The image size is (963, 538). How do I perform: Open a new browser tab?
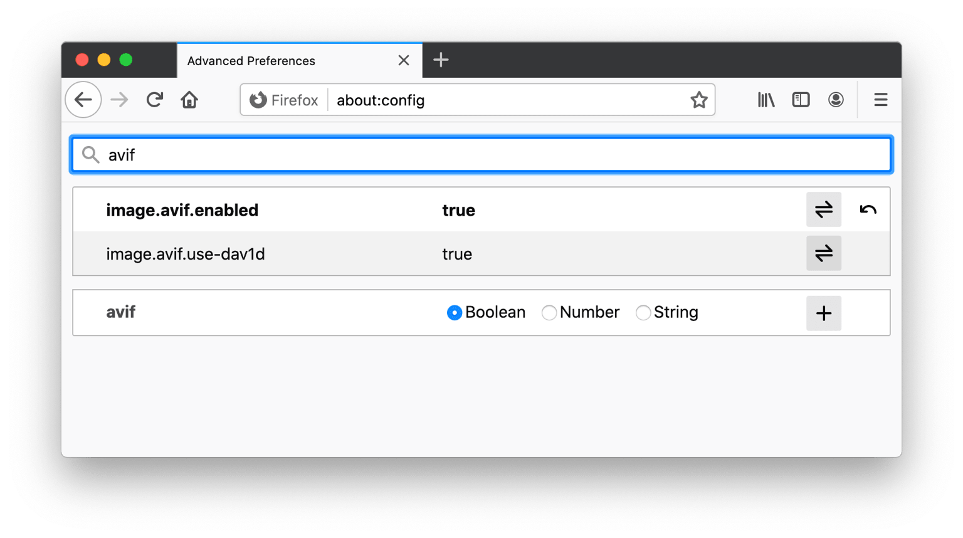point(441,60)
